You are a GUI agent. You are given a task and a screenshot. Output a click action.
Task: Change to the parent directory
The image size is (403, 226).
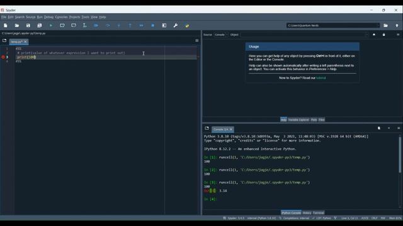pos(397,25)
